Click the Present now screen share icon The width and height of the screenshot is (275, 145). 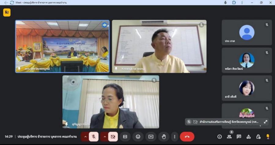151,136
